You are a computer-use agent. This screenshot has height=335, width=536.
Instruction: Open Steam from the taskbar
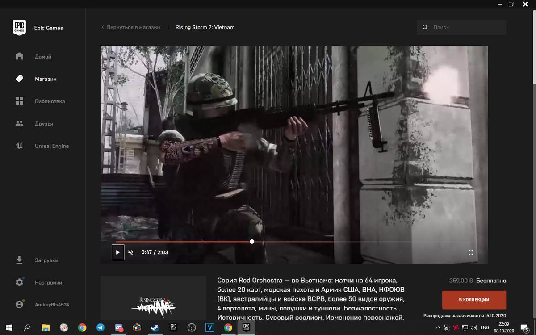click(155, 327)
